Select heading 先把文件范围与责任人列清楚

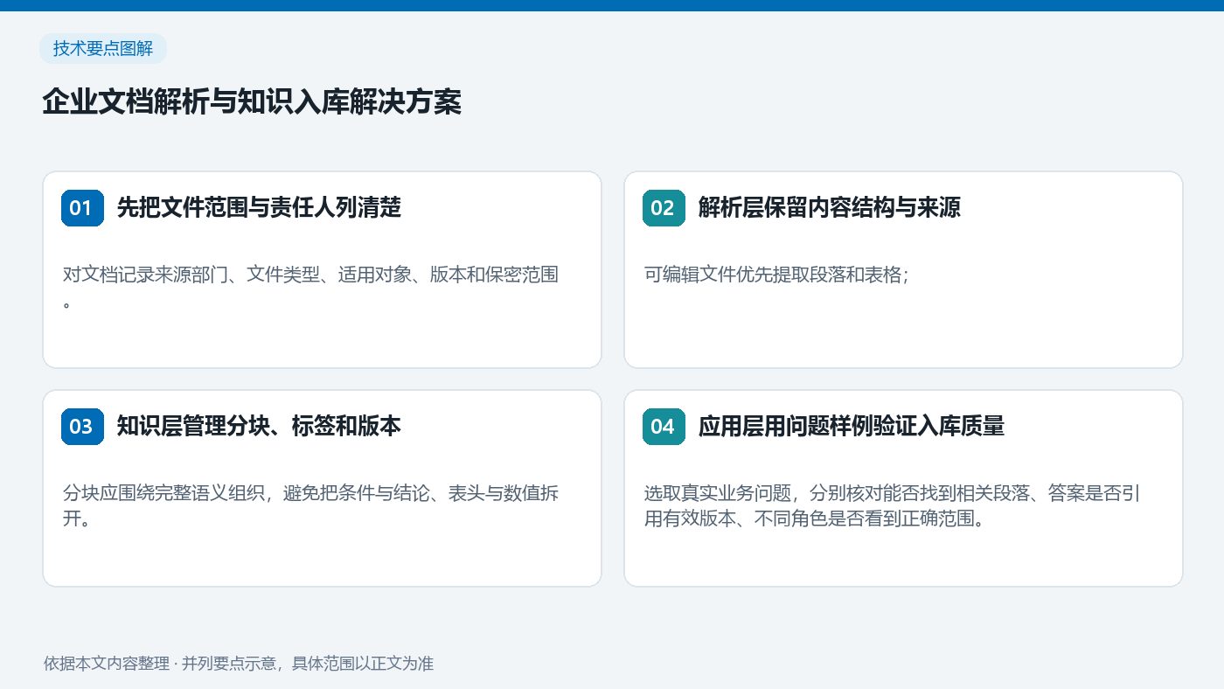259,208
